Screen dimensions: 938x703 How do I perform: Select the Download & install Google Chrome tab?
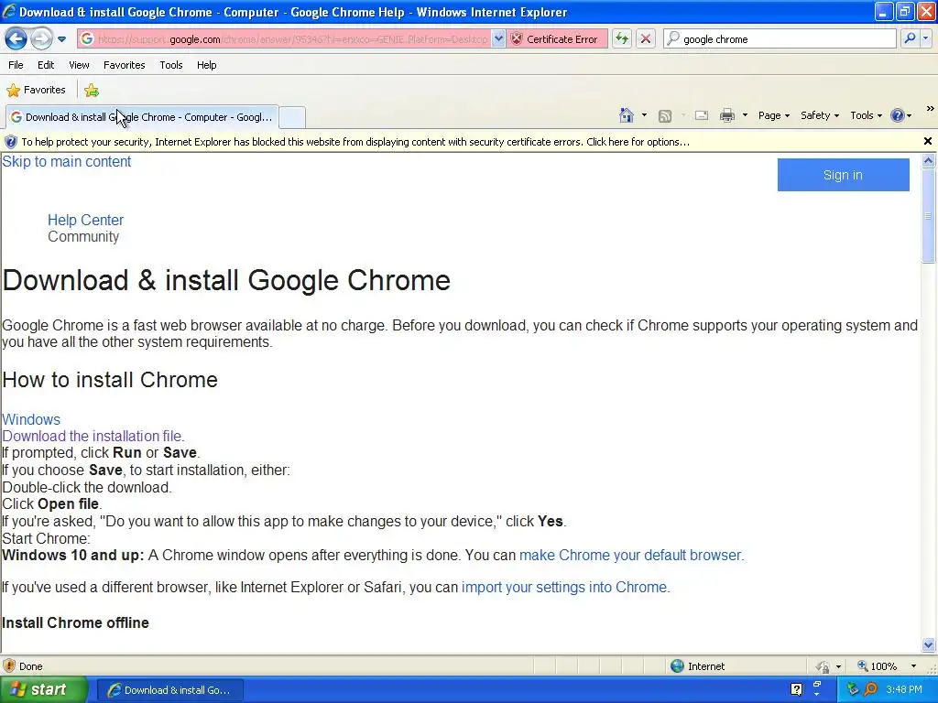[142, 117]
